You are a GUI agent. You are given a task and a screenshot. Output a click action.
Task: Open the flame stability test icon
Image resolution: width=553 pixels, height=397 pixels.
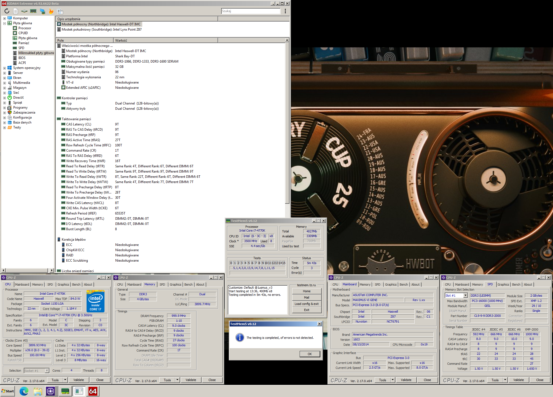tap(51, 11)
